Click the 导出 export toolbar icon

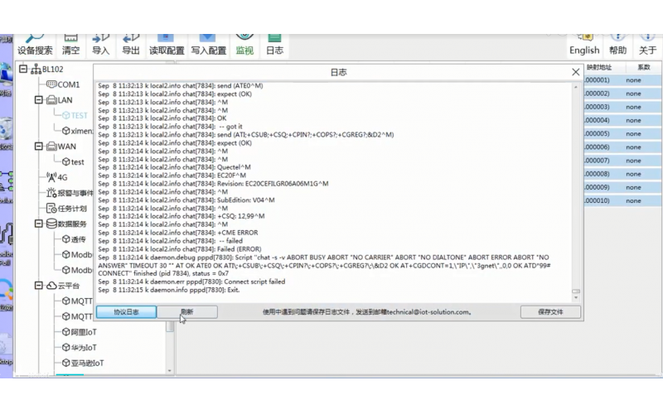(131, 43)
